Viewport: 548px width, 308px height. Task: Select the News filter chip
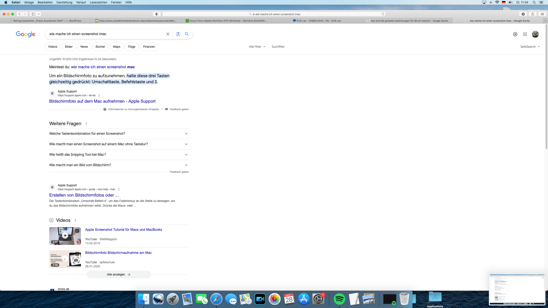[x=84, y=47]
